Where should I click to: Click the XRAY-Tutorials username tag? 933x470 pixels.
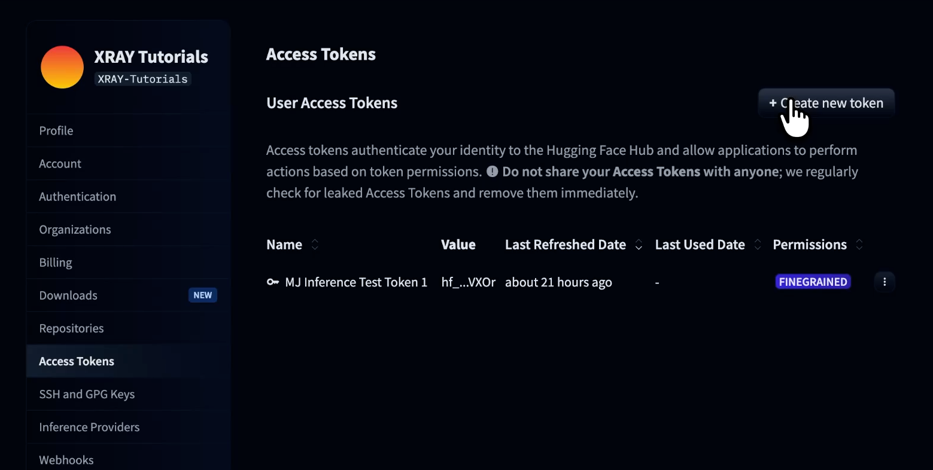[142, 79]
